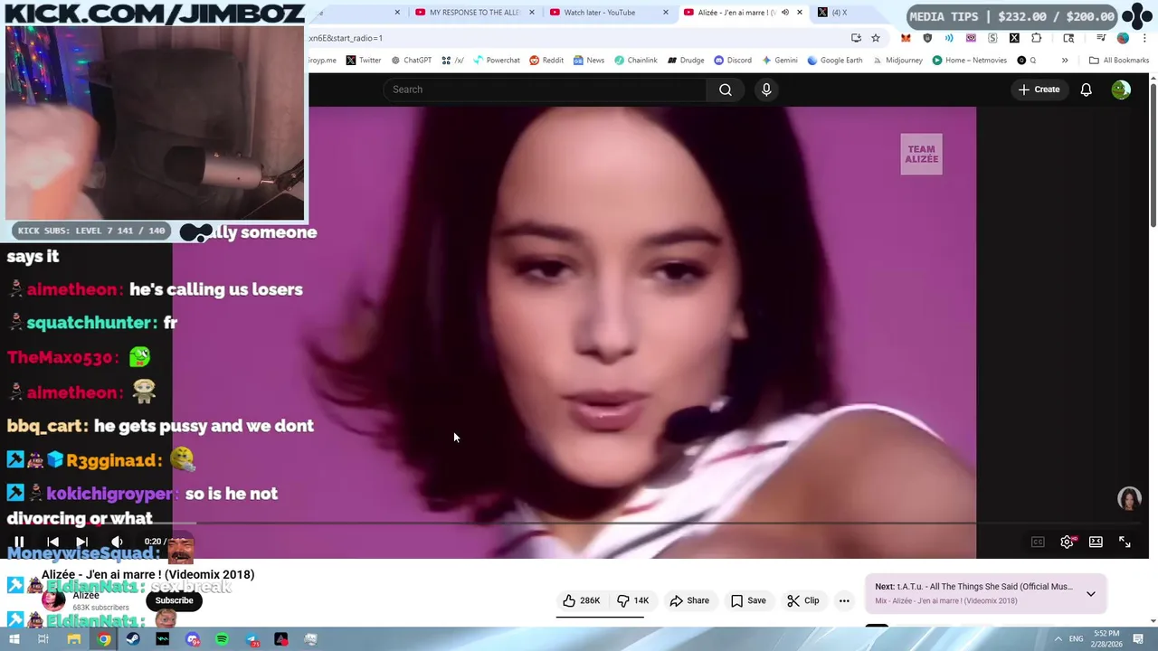Open the three-dot more actions menu

point(844,600)
